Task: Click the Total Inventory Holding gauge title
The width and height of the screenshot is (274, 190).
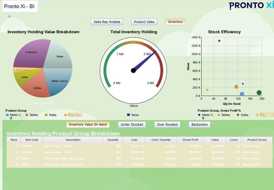Action: [134, 32]
